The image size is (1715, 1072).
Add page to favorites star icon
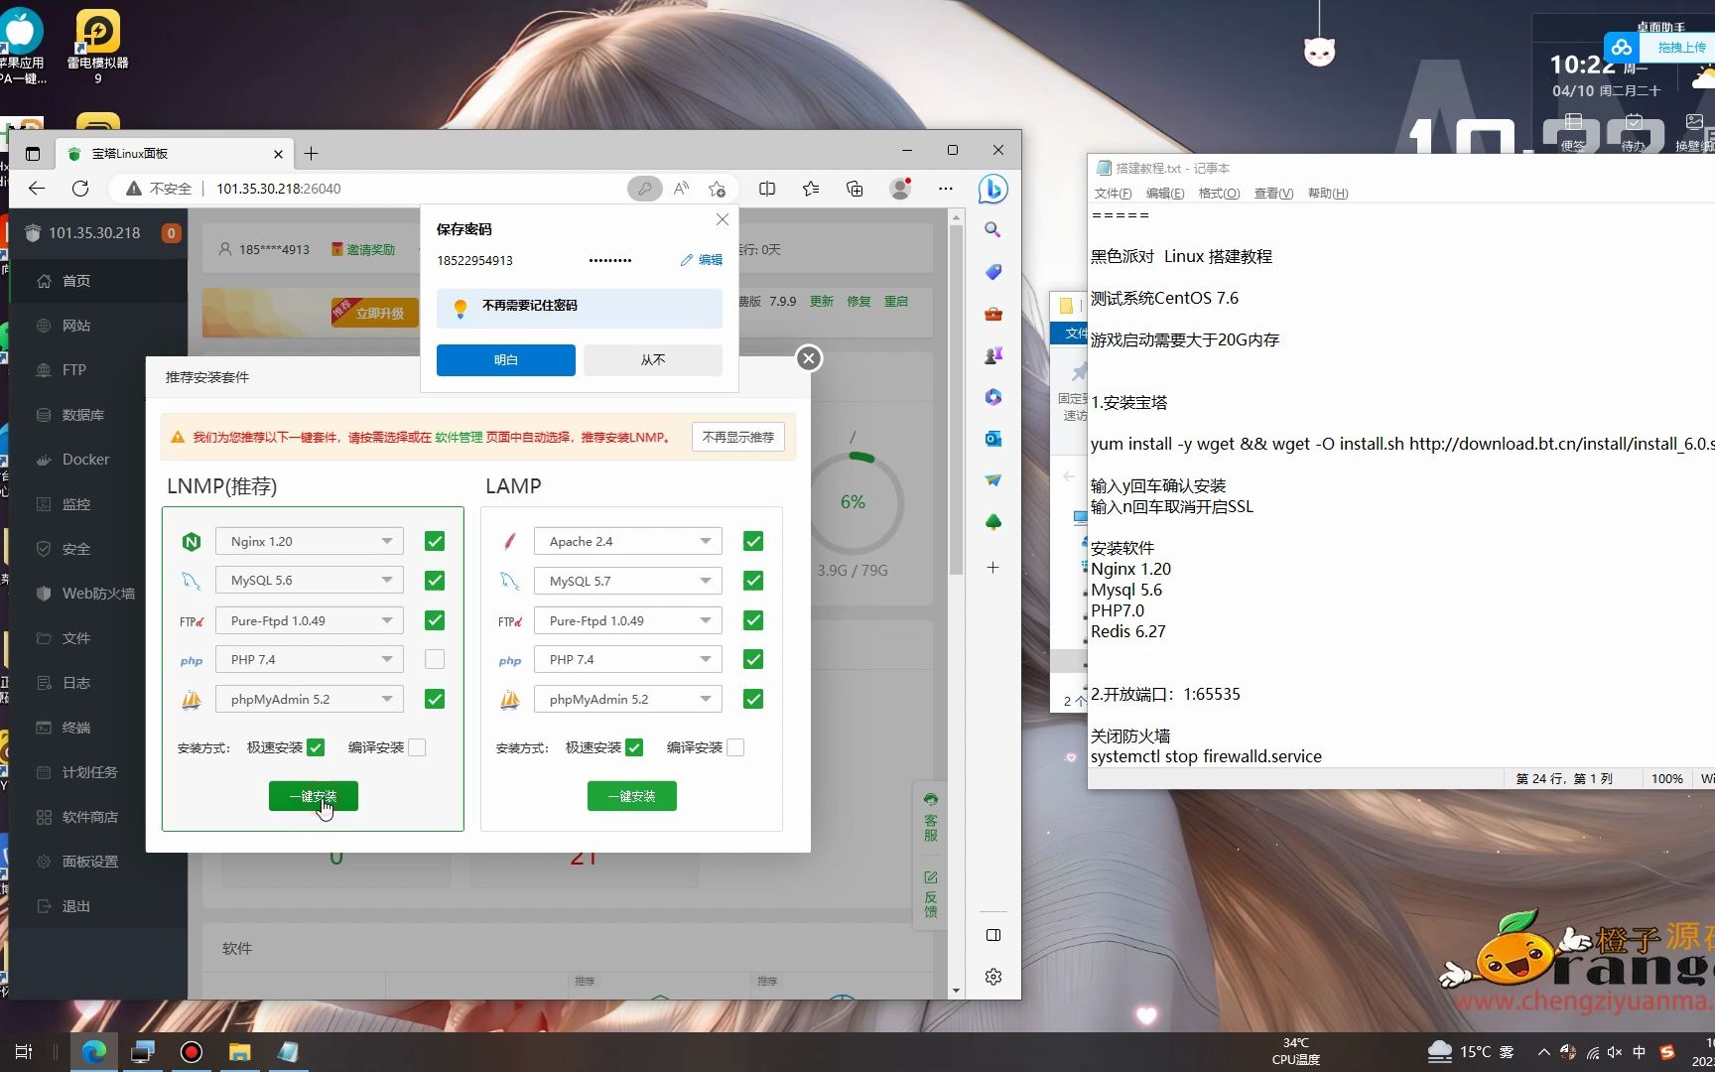(x=718, y=189)
